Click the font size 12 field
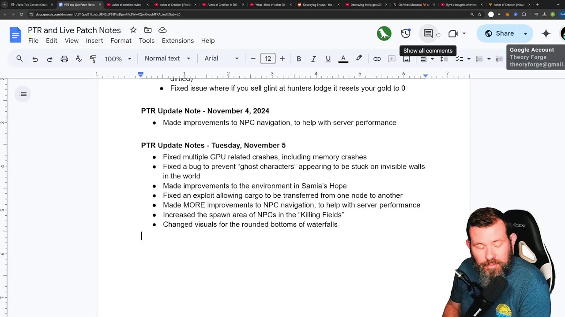The width and height of the screenshot is (565, 317). [268, 59]
